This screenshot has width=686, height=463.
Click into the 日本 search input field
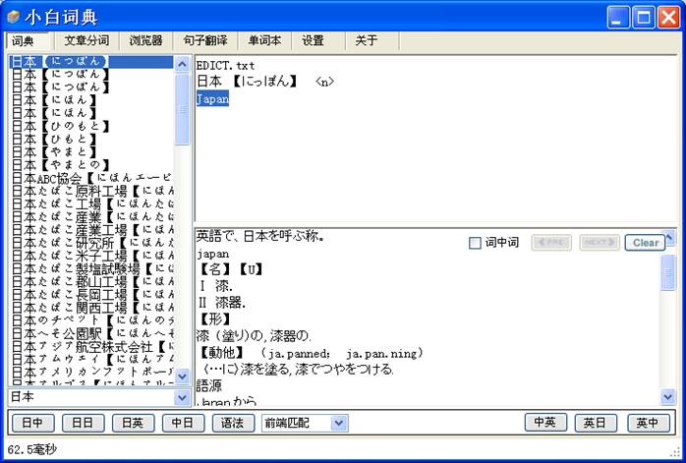pyautogui.click(x=88, y=397)
